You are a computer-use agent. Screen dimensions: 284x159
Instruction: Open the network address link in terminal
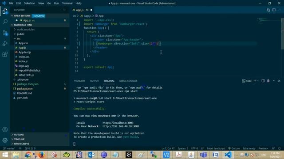pyautogui.click(x=121, y=126)
